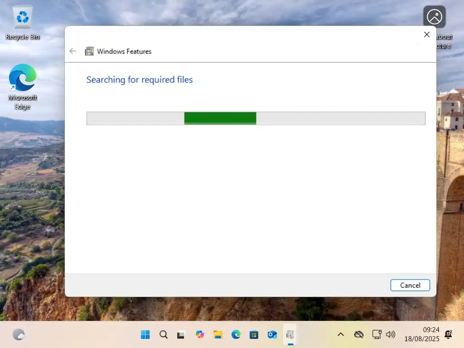Open File Explorer from the taskbar
This screenshot has width=464, height=348.
(x=218, y=335)
